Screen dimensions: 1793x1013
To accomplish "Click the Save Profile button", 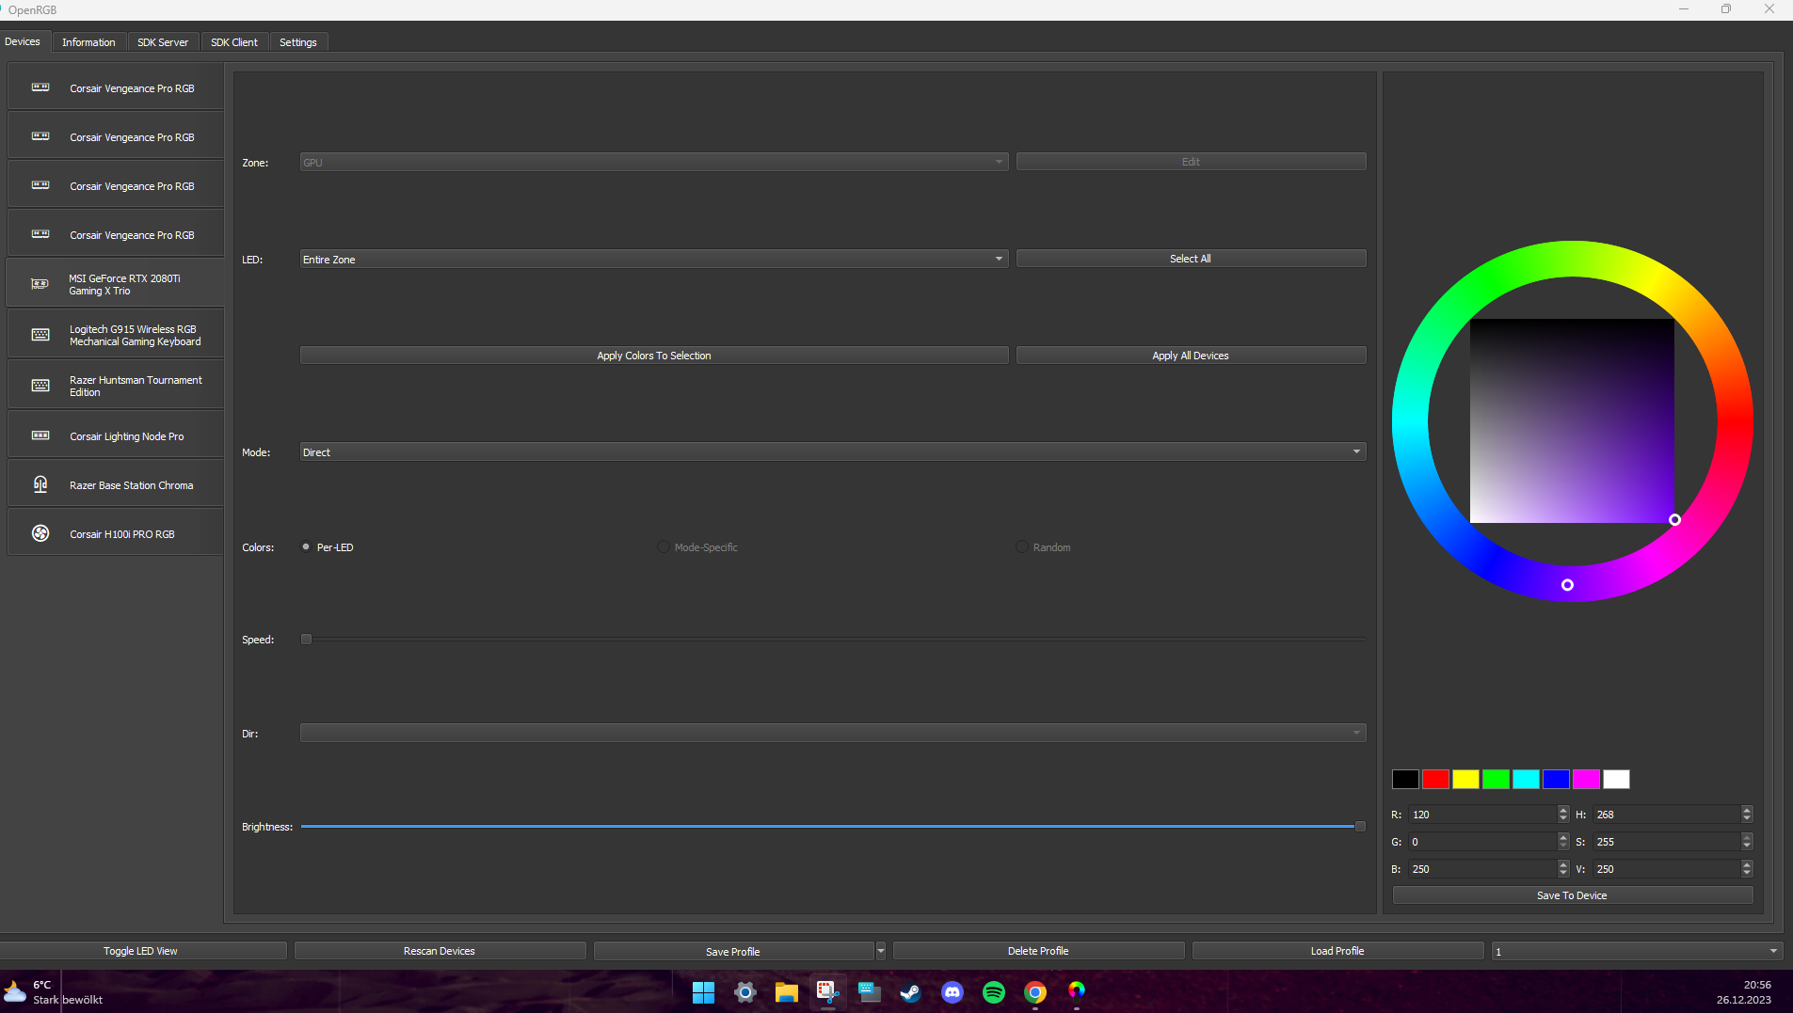I will click(x=733, y=951).
